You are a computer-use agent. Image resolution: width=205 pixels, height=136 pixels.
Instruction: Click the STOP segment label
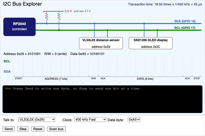197,78
